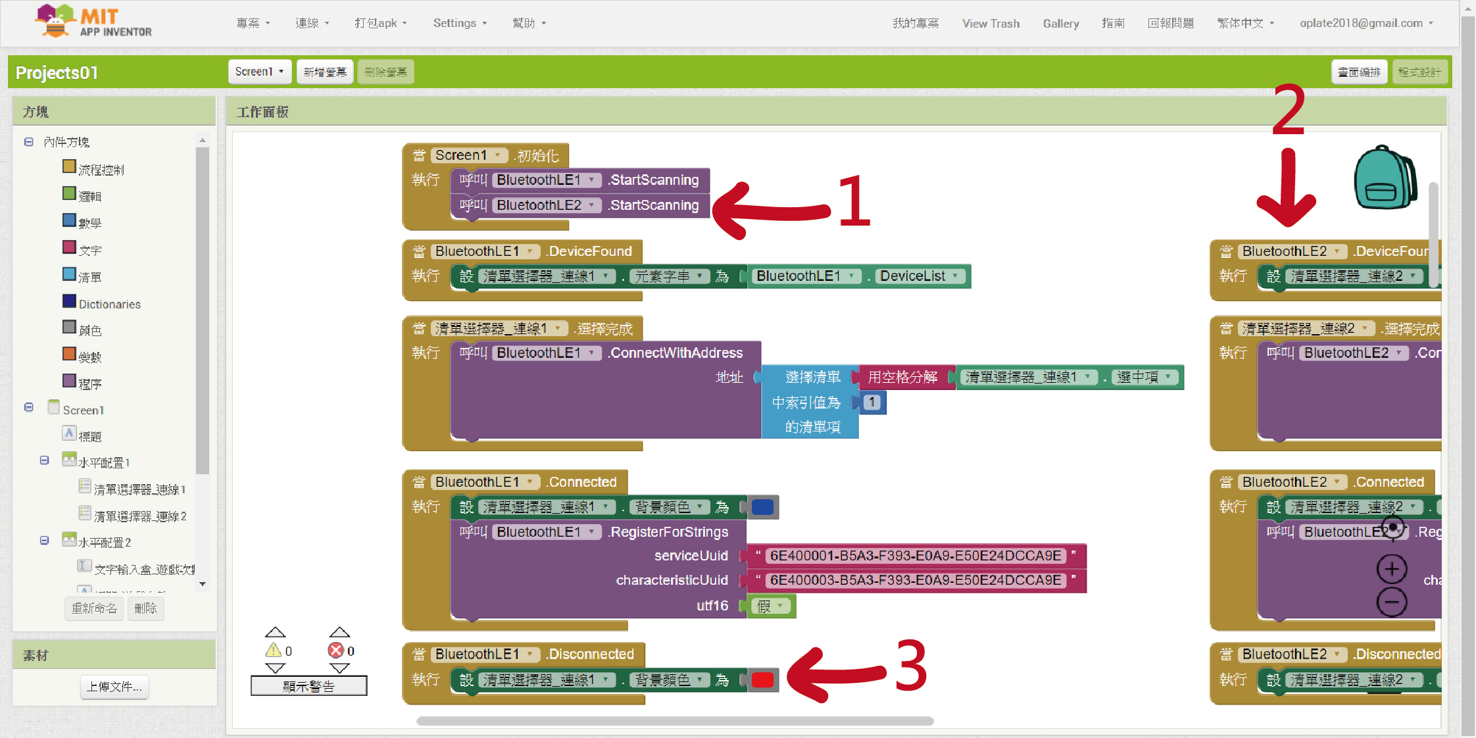
Task: Click the red color block in Disconnected
Action: [762, 679]
